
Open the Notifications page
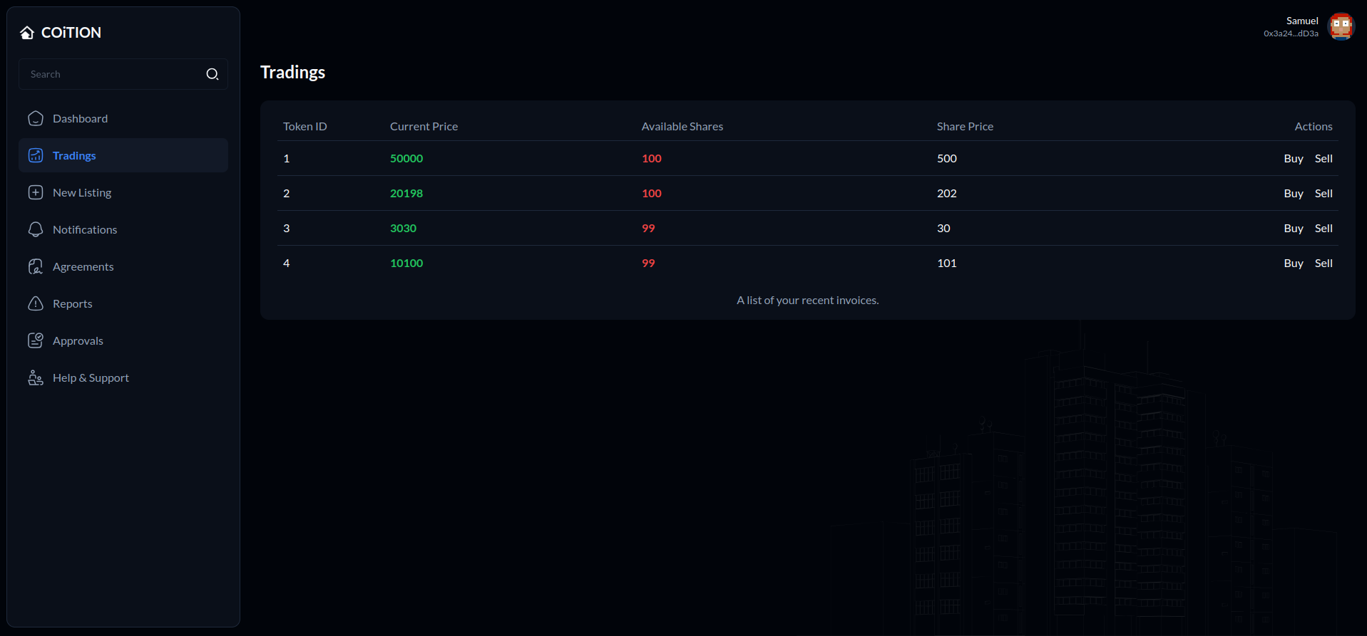tap(123, 229)
